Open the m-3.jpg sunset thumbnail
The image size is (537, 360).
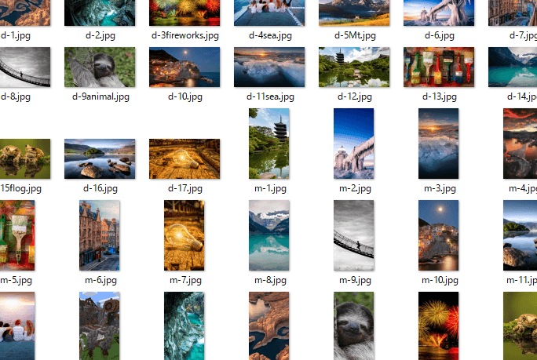[439, 144]
